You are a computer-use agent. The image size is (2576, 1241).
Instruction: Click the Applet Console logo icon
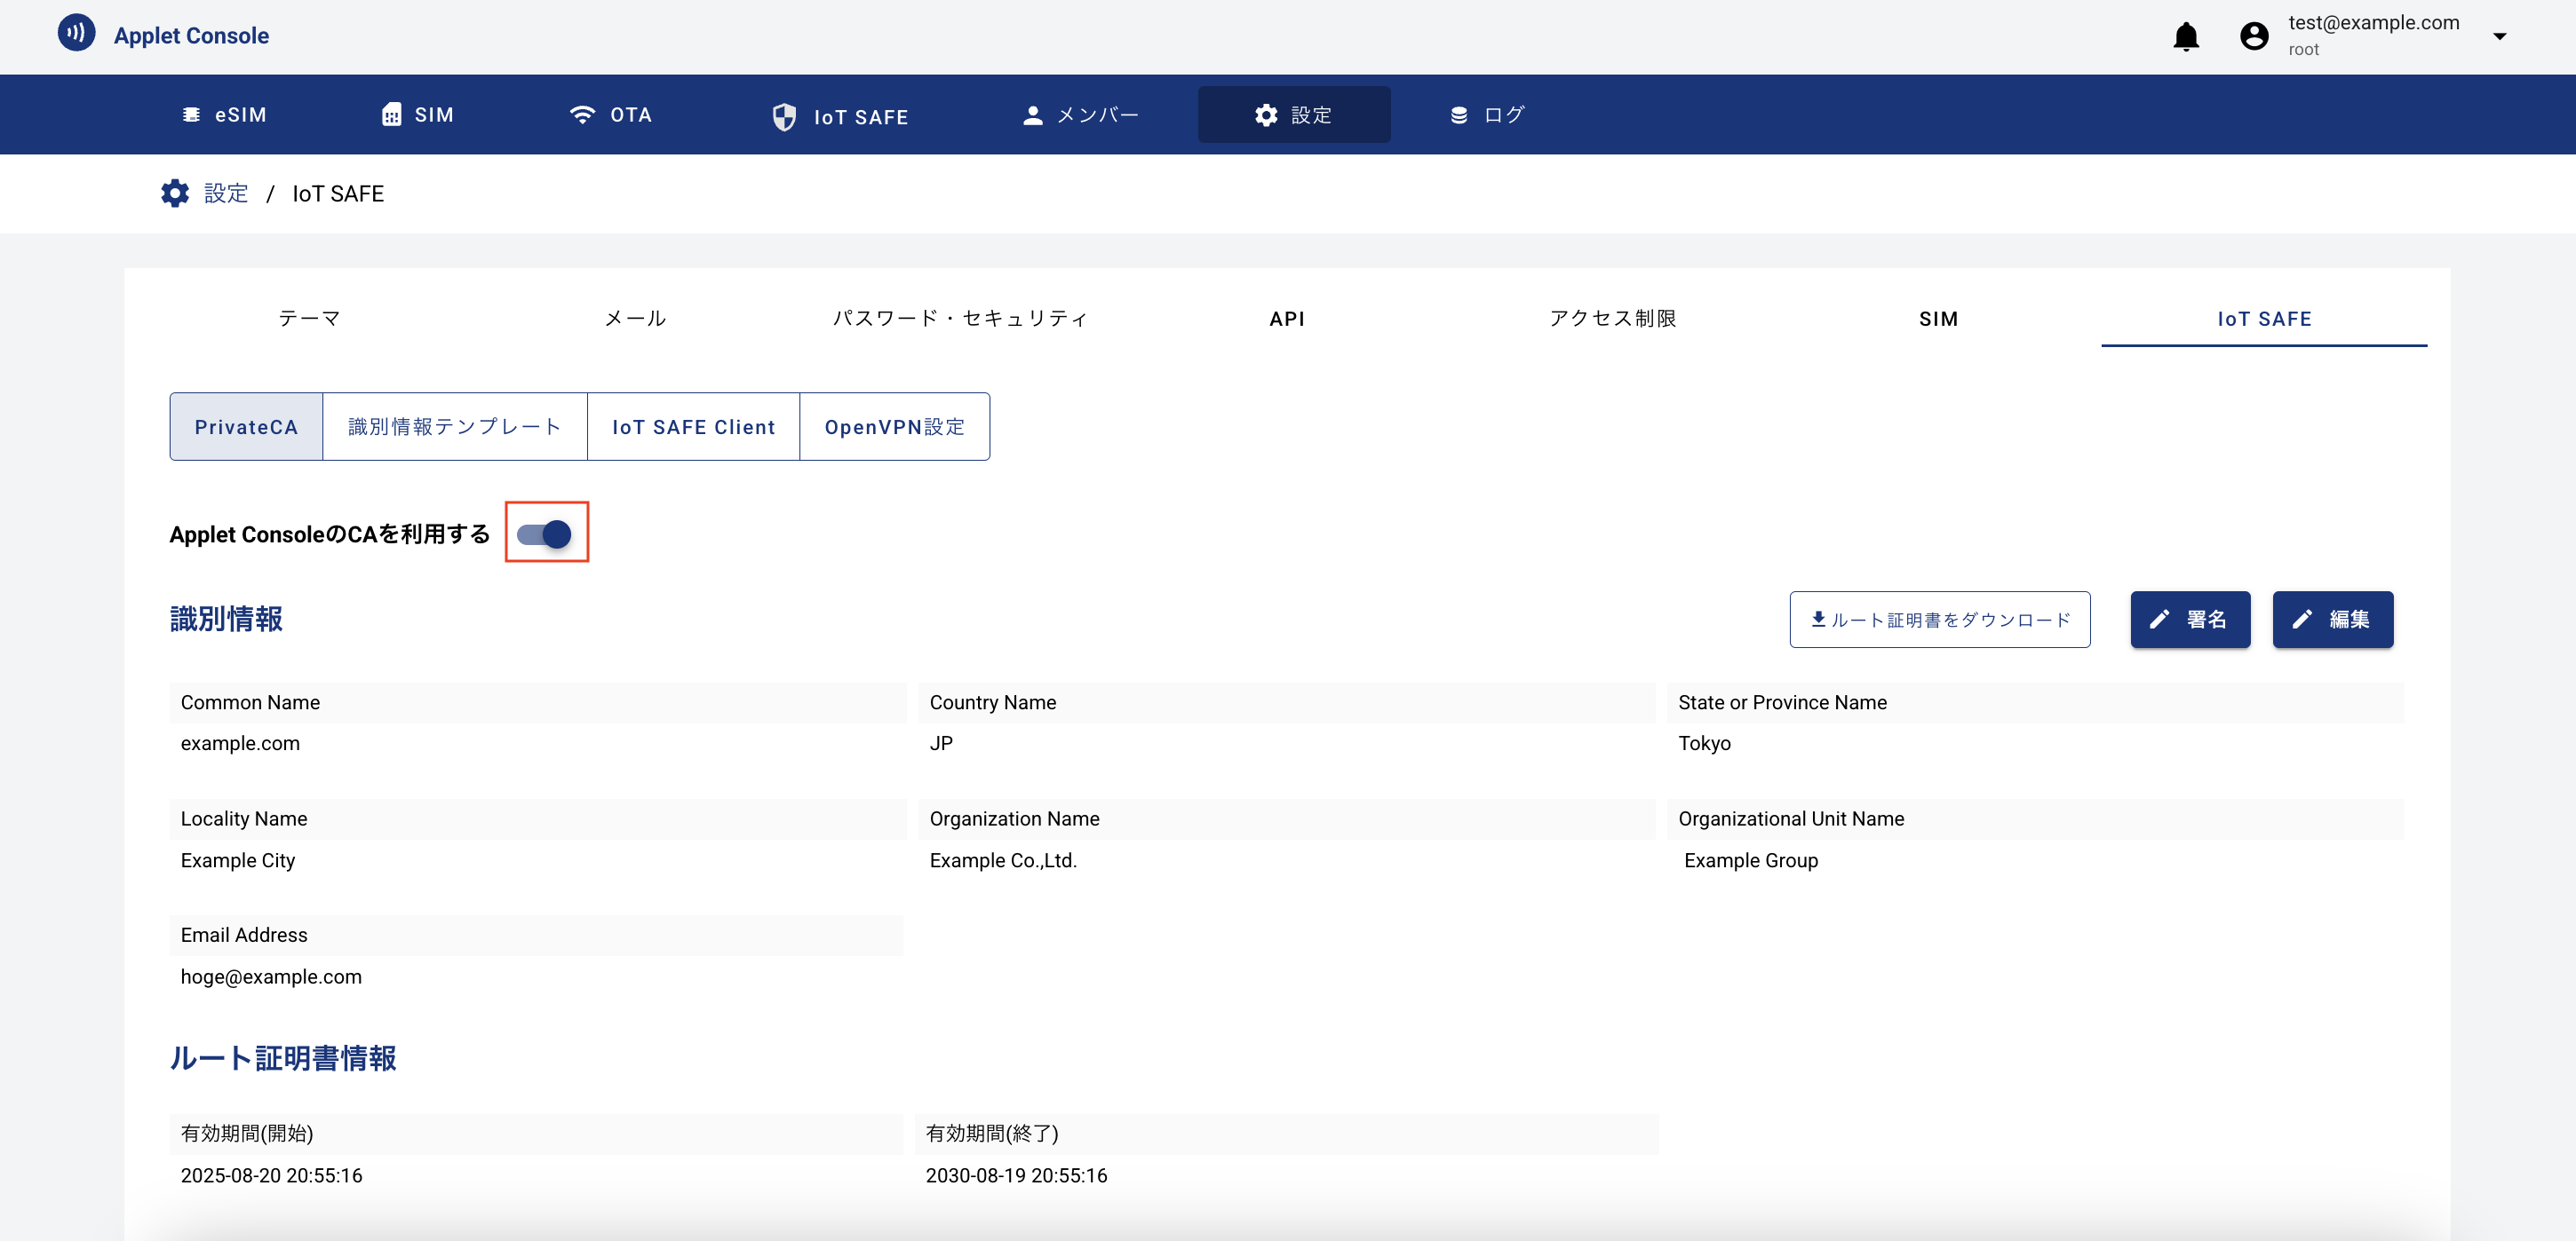76,33
